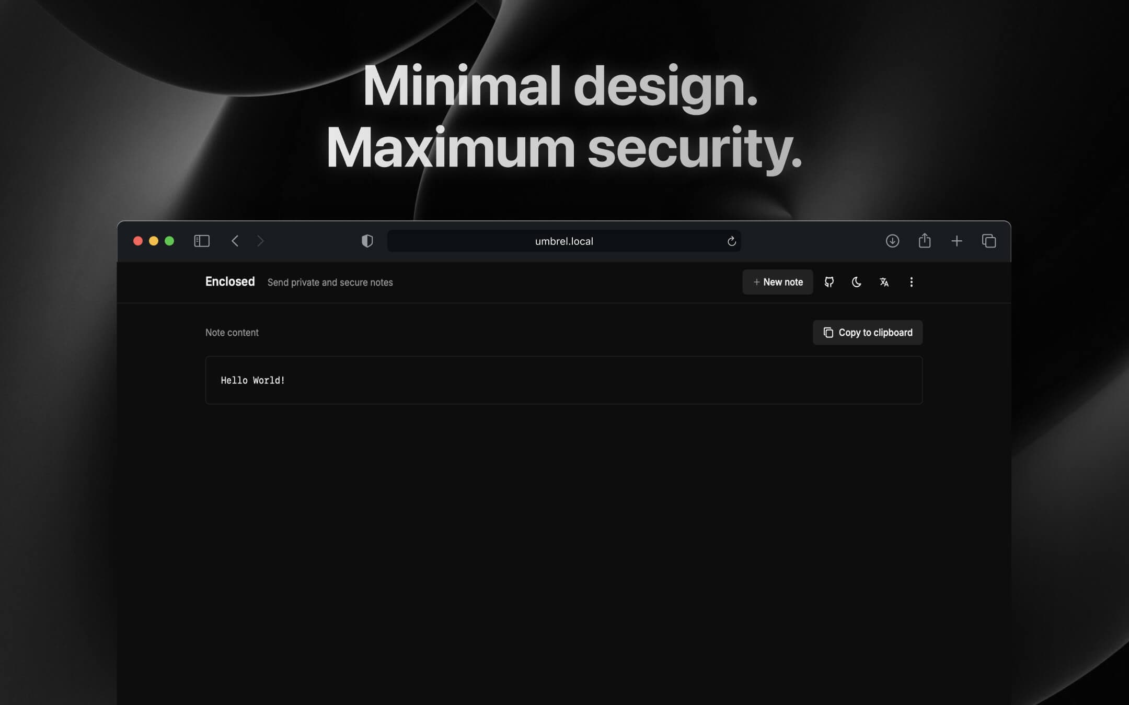The image size is (1129, 705).
Task: Click the browser forward navigation arrow
Action: [260, 240]
